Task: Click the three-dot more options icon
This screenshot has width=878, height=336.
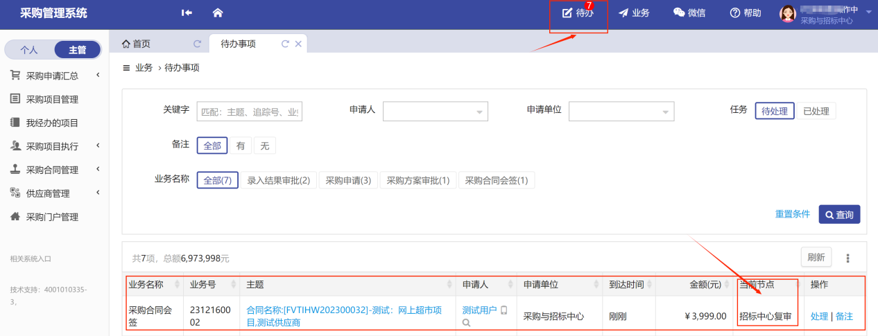Action: click(847, 258)
